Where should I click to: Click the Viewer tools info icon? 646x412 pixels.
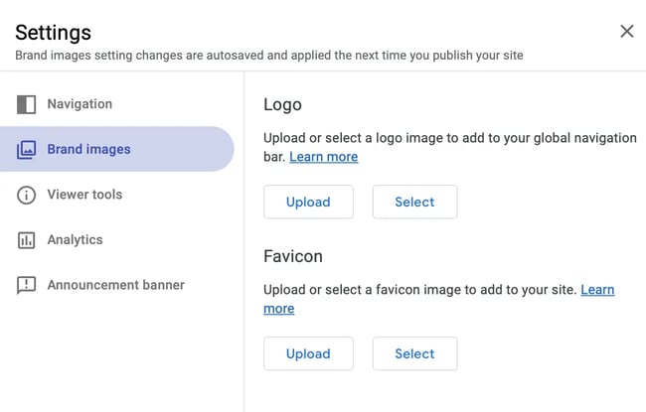click(x=26, y=195)
